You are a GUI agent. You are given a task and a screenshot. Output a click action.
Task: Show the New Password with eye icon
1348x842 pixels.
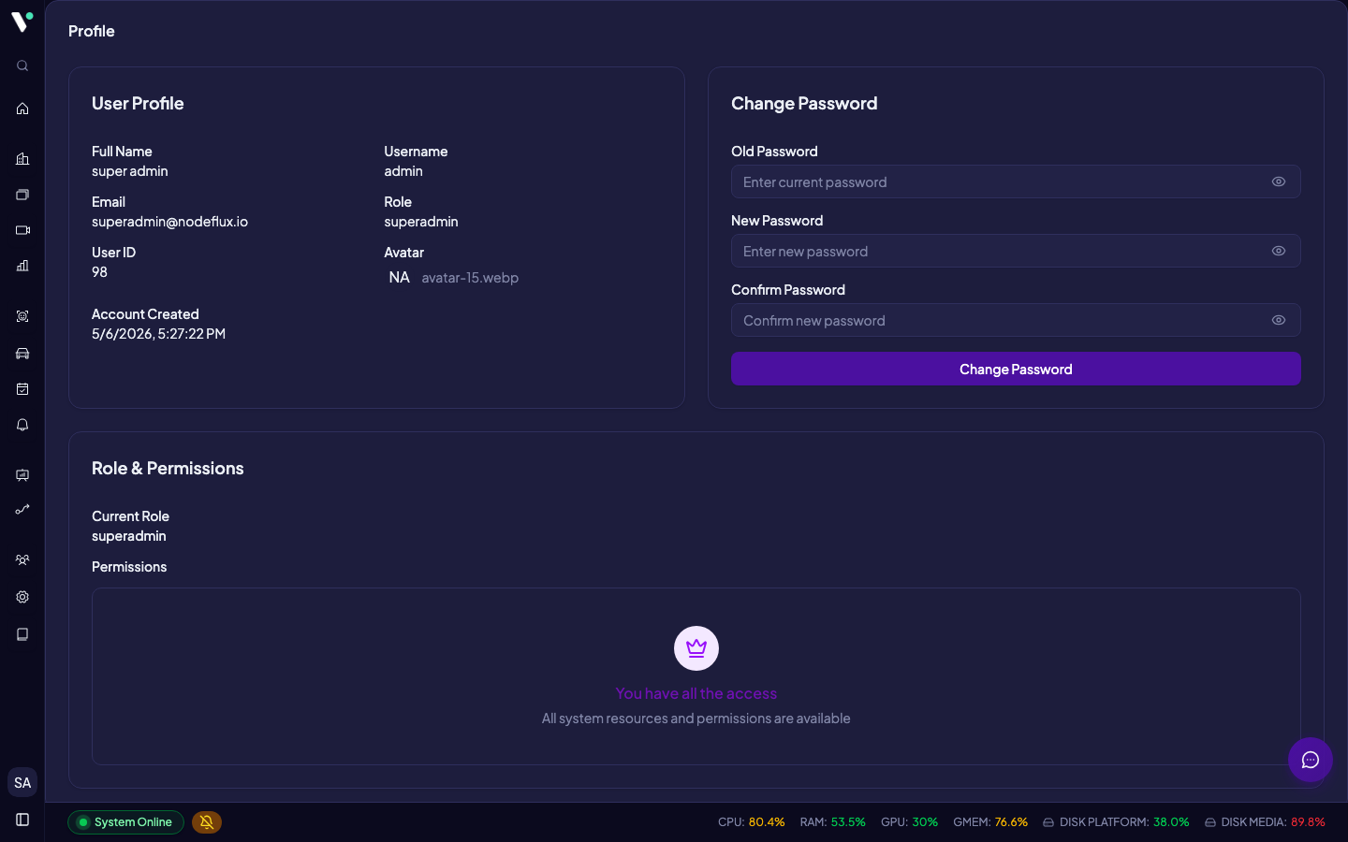(1279, 251)
